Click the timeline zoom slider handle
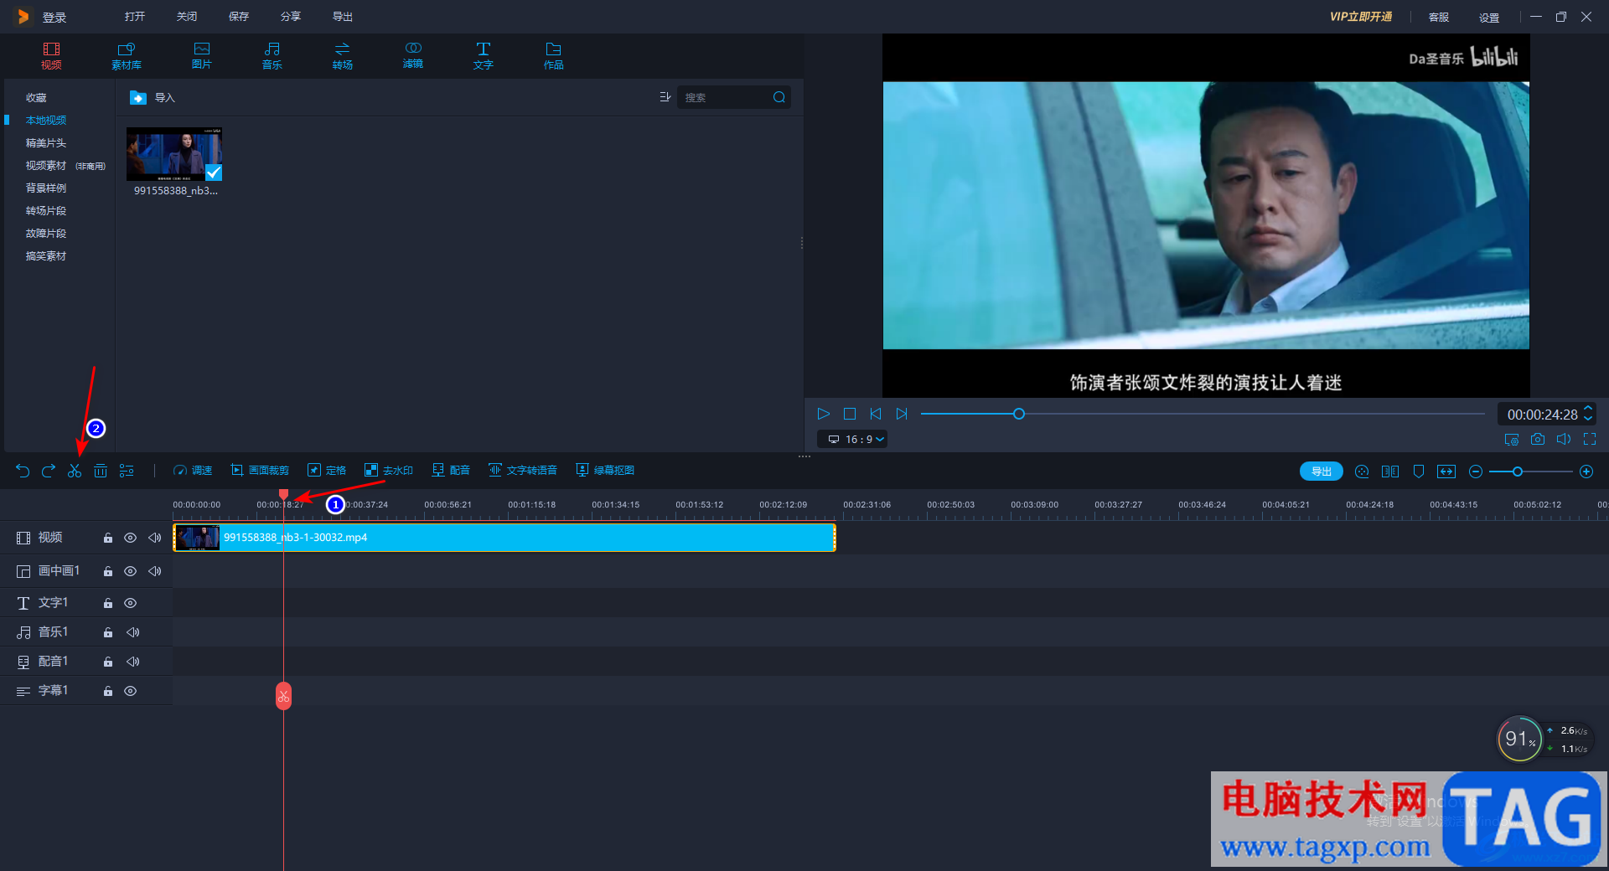The image size is (1609, 871). 1518,472
